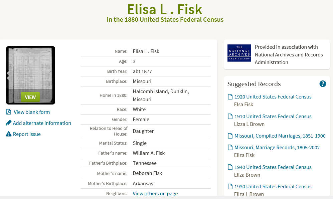Viewport: 333px width, 199px height.
Task: Click the Report issue link
Action: tap(27, 134)
